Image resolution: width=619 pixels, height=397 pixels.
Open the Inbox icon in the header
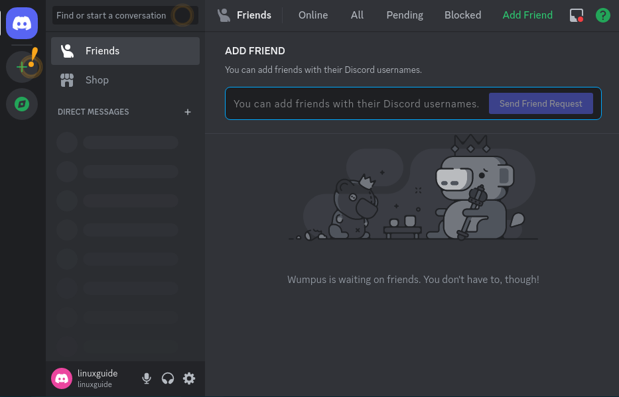pos(576,15)
